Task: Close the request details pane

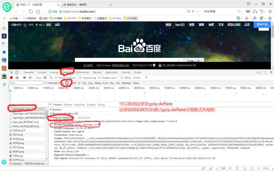Action: 50,105
